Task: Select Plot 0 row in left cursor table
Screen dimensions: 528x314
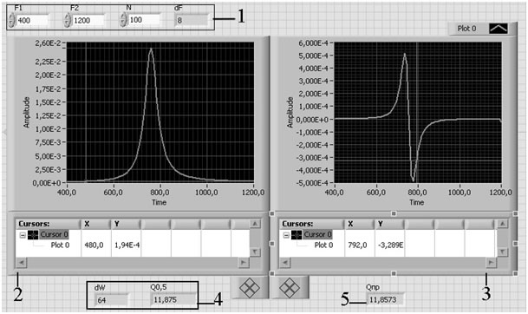Action: click(x=133, y=245)
